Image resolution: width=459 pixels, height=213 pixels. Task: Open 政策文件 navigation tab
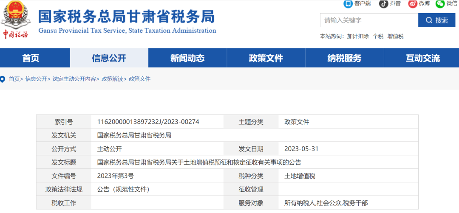[x=266, y=58]
